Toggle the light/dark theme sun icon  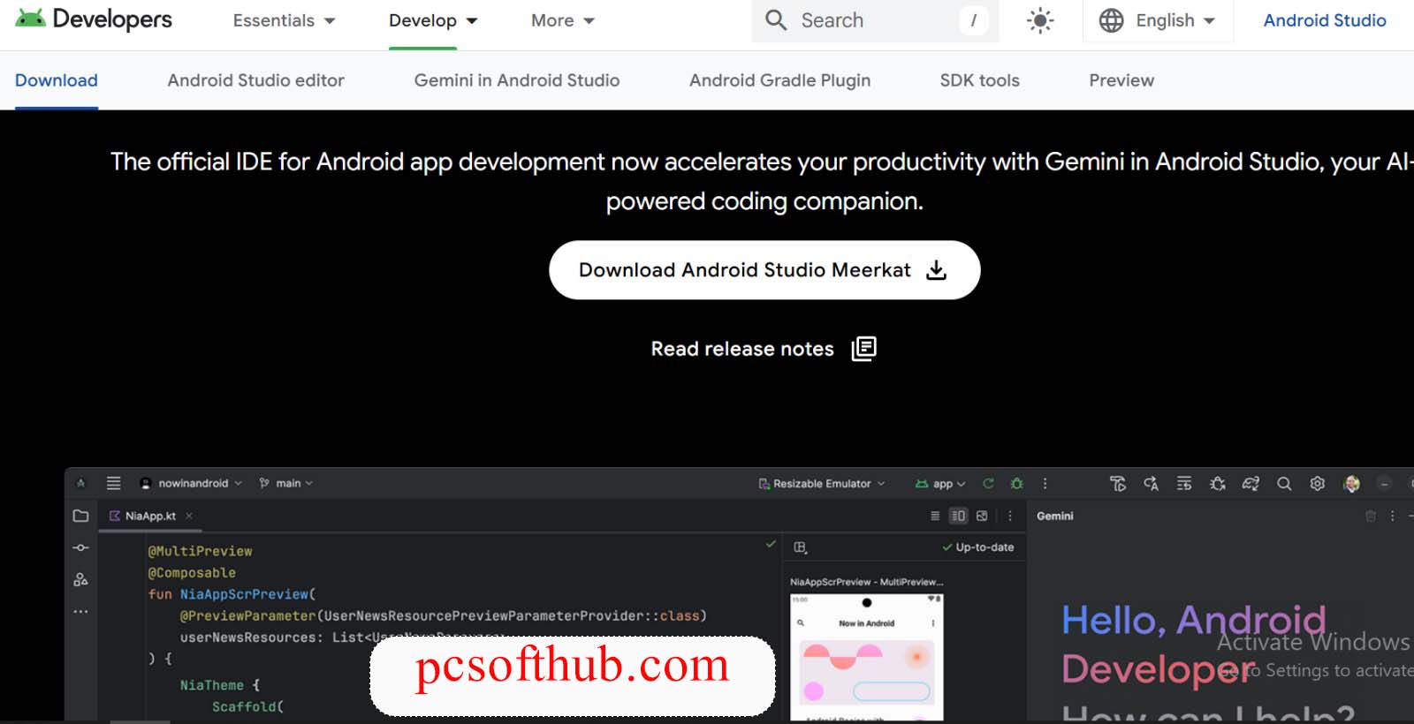(1040, 20)
